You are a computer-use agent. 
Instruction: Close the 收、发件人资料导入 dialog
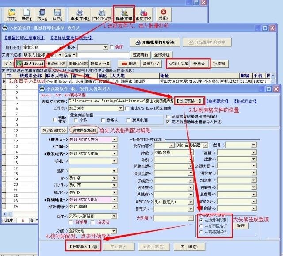pos(276,89)
